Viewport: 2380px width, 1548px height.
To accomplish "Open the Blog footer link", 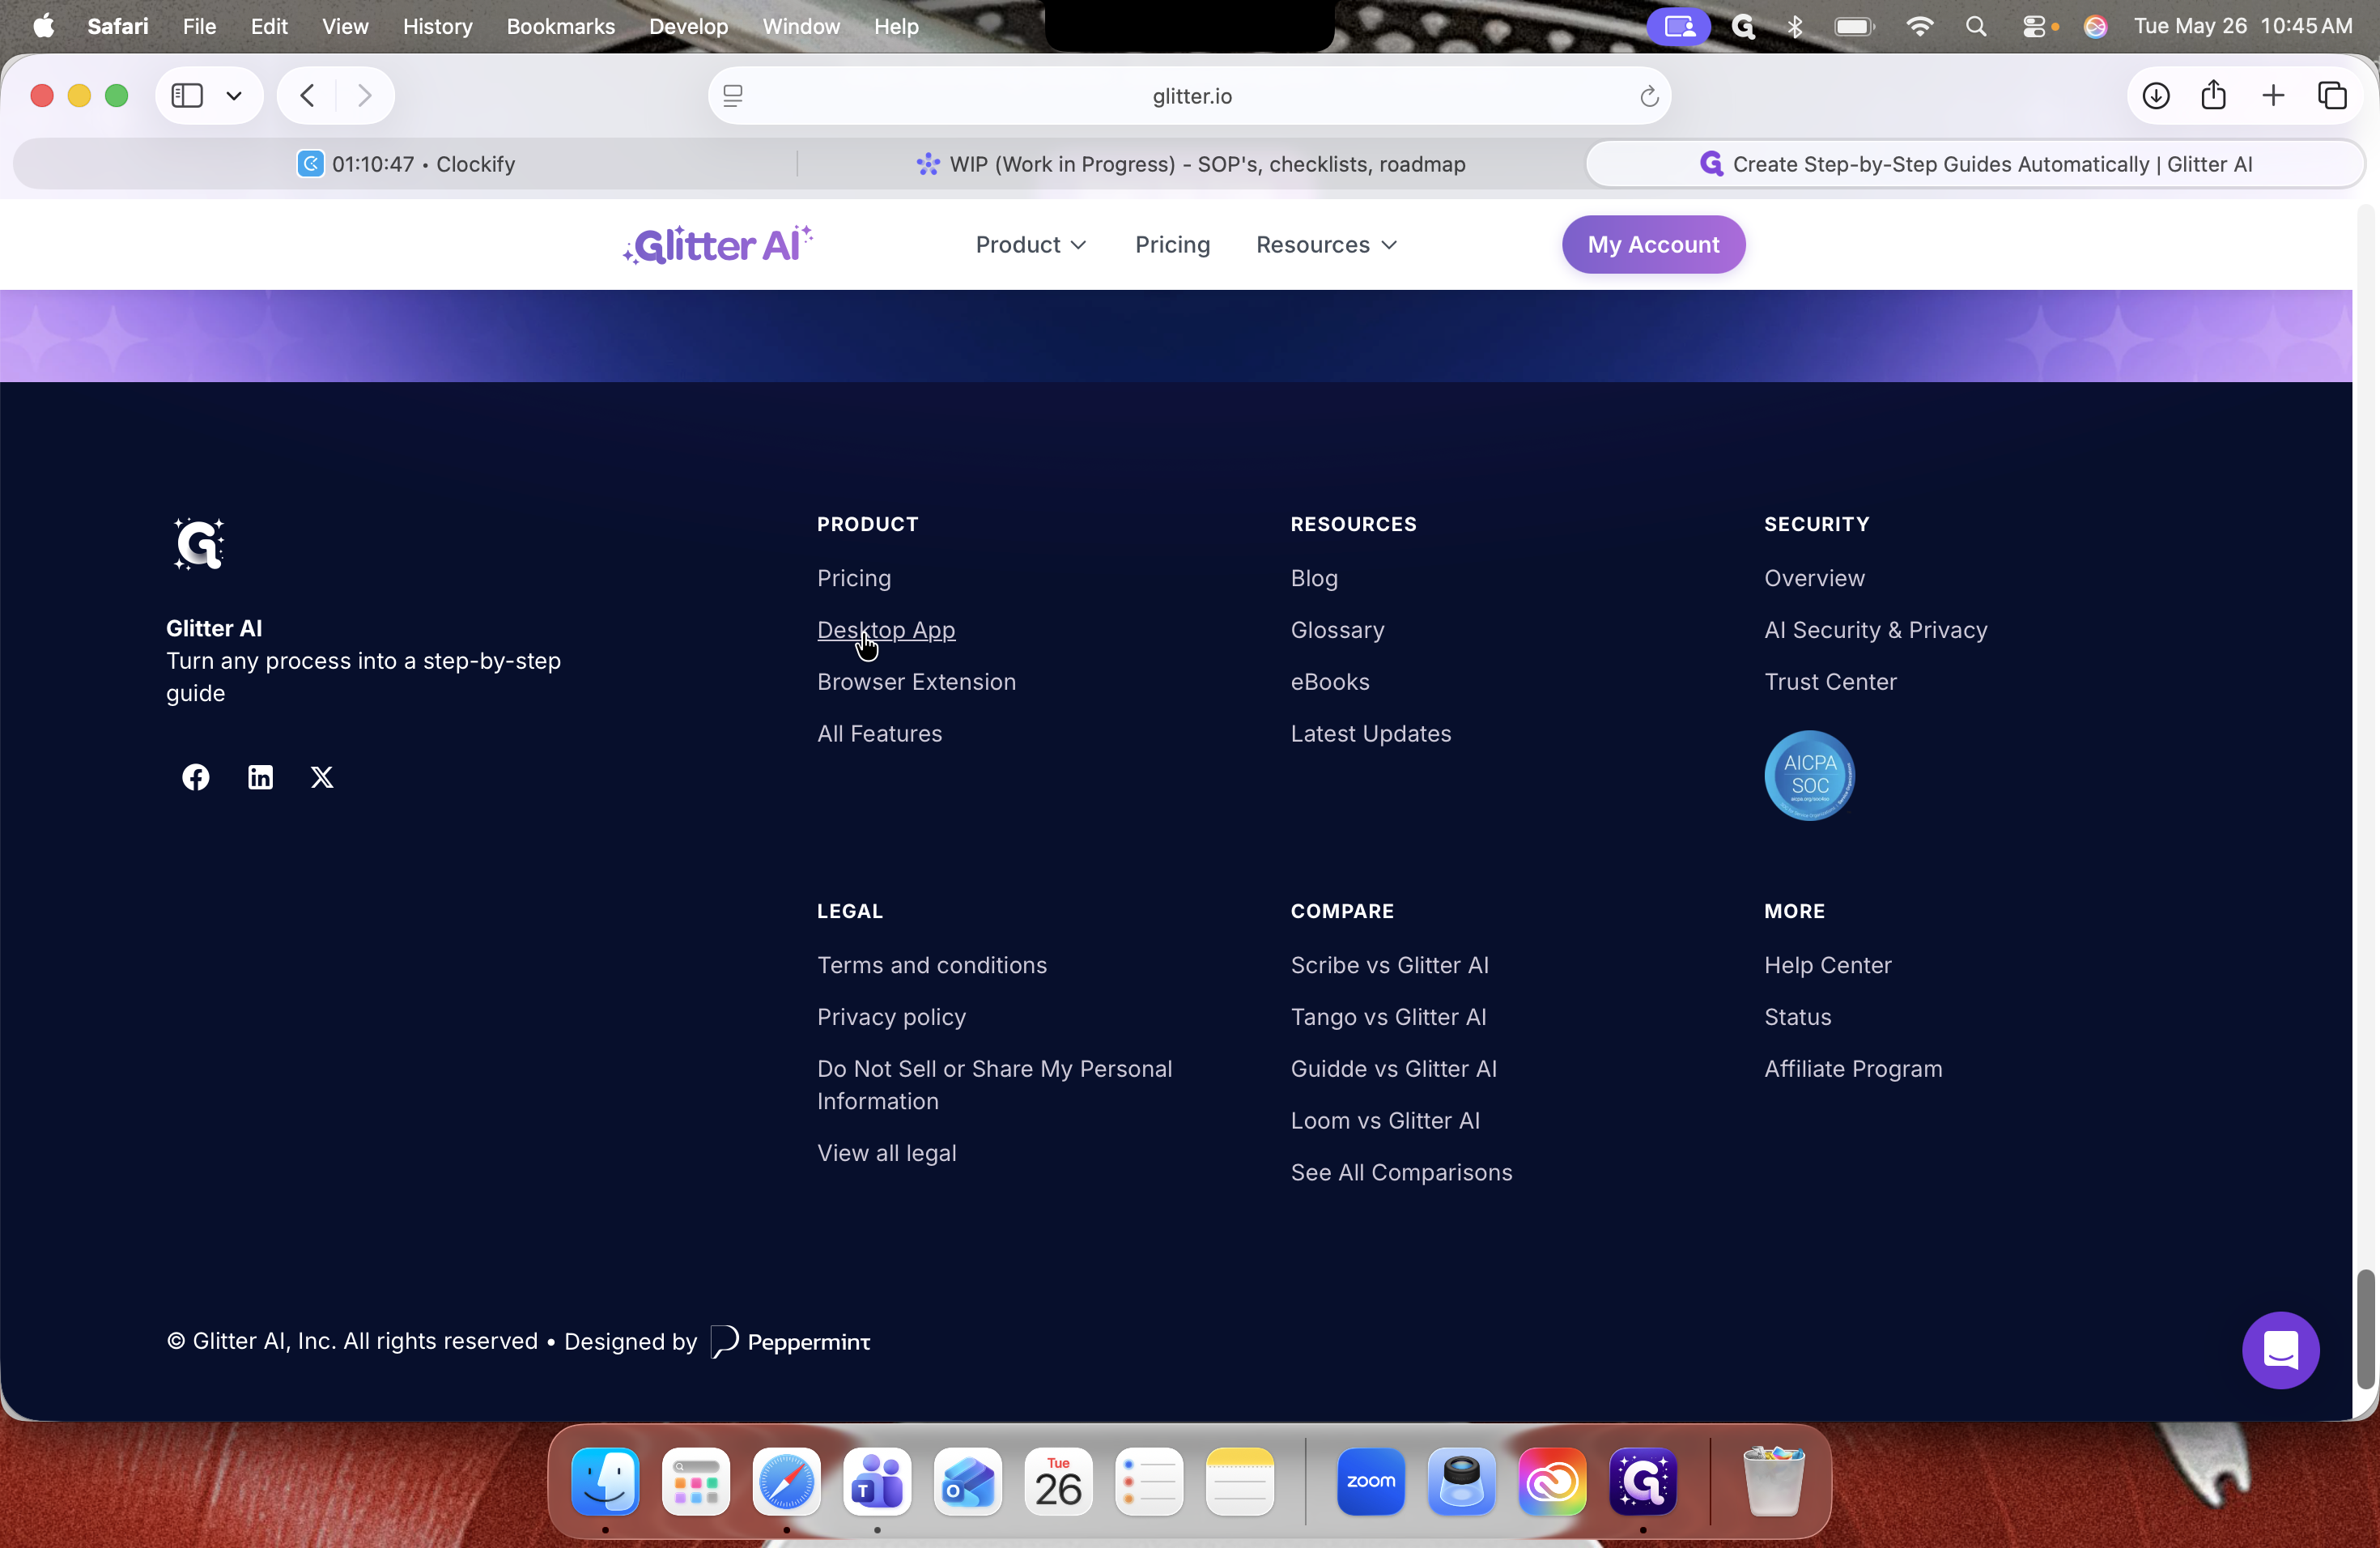I will pyautogui.click(x=1314, y=578).
